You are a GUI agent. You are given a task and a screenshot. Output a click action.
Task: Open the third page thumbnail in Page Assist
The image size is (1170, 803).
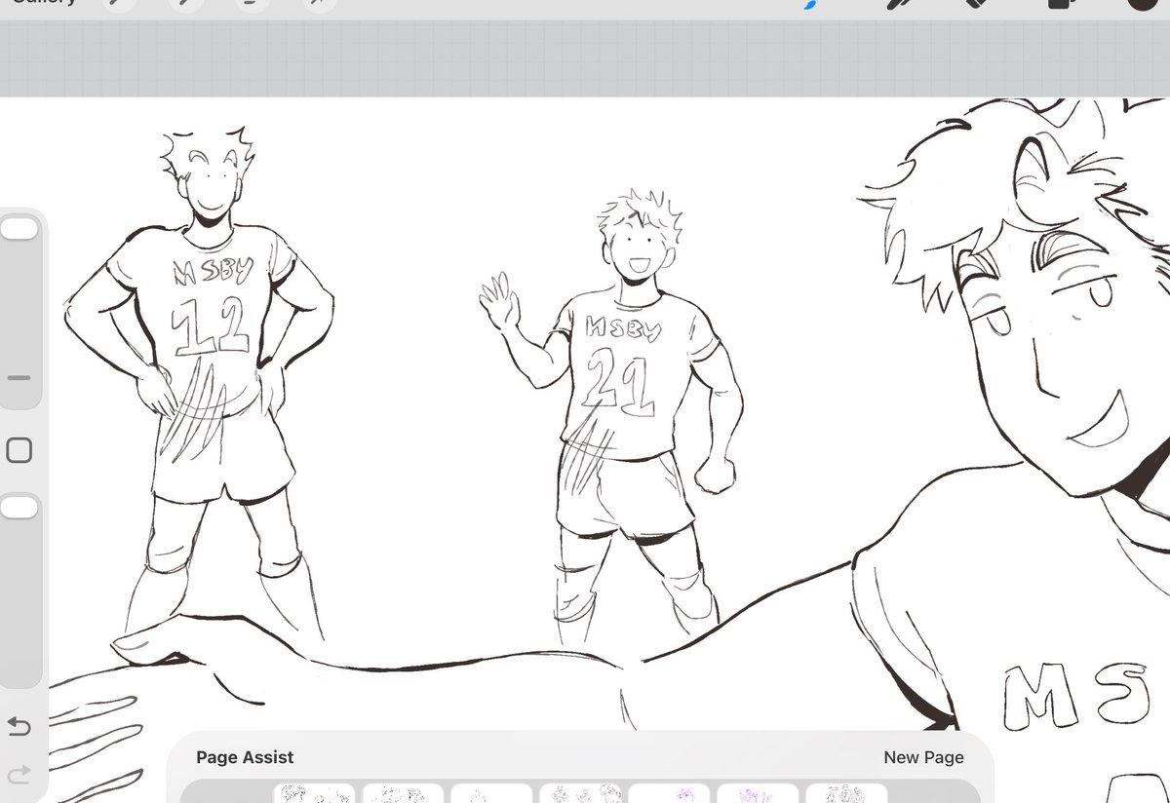491,793
